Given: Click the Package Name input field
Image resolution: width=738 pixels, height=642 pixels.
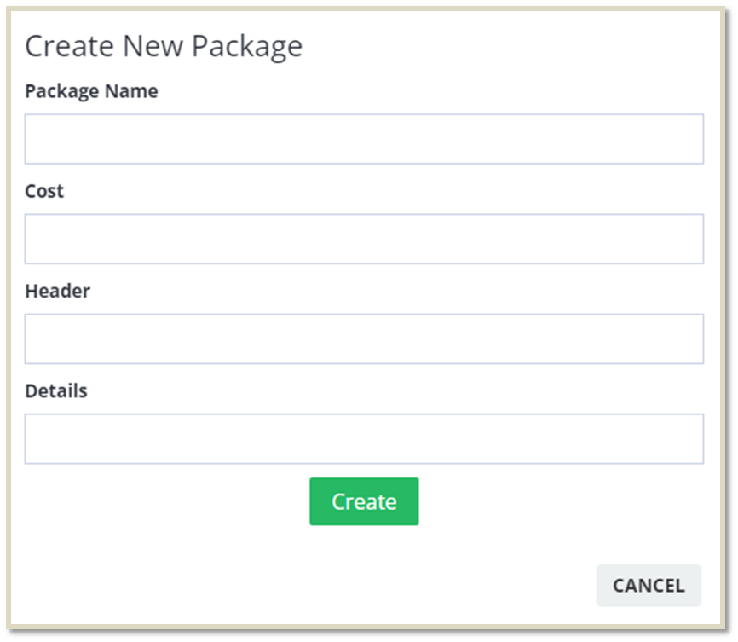Looking at the screenshot, I should [x=364, y=139].
